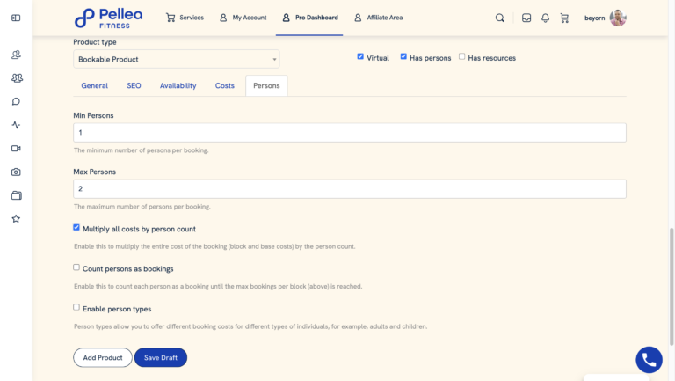
Task: Enable Count persons as bookings
Action: click(x=76, y=267)
